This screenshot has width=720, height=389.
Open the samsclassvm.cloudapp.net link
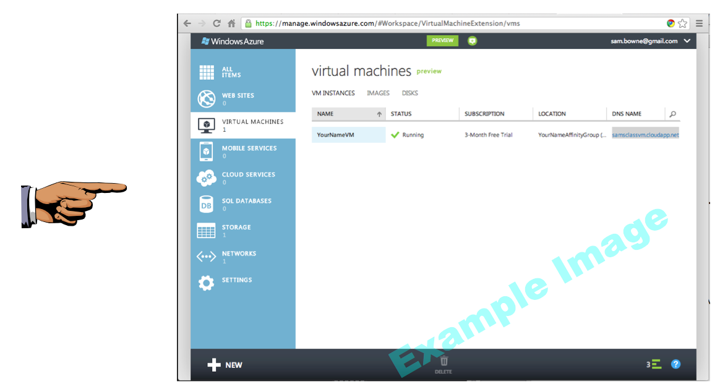coord(645,135)
